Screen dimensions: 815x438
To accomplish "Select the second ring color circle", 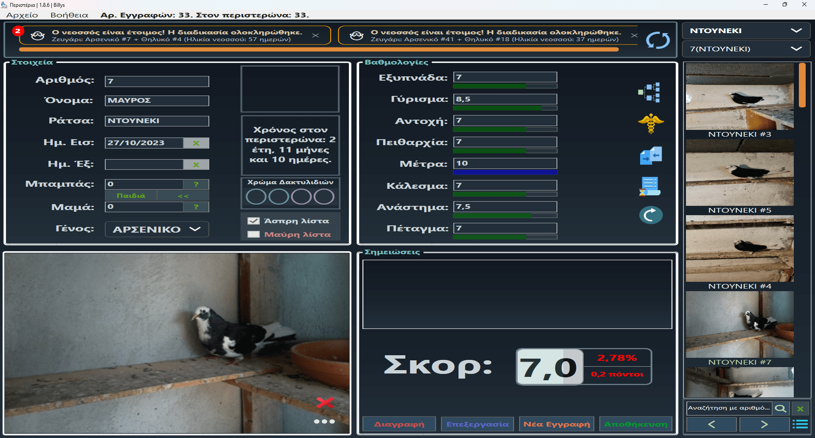I will point(279,197).
